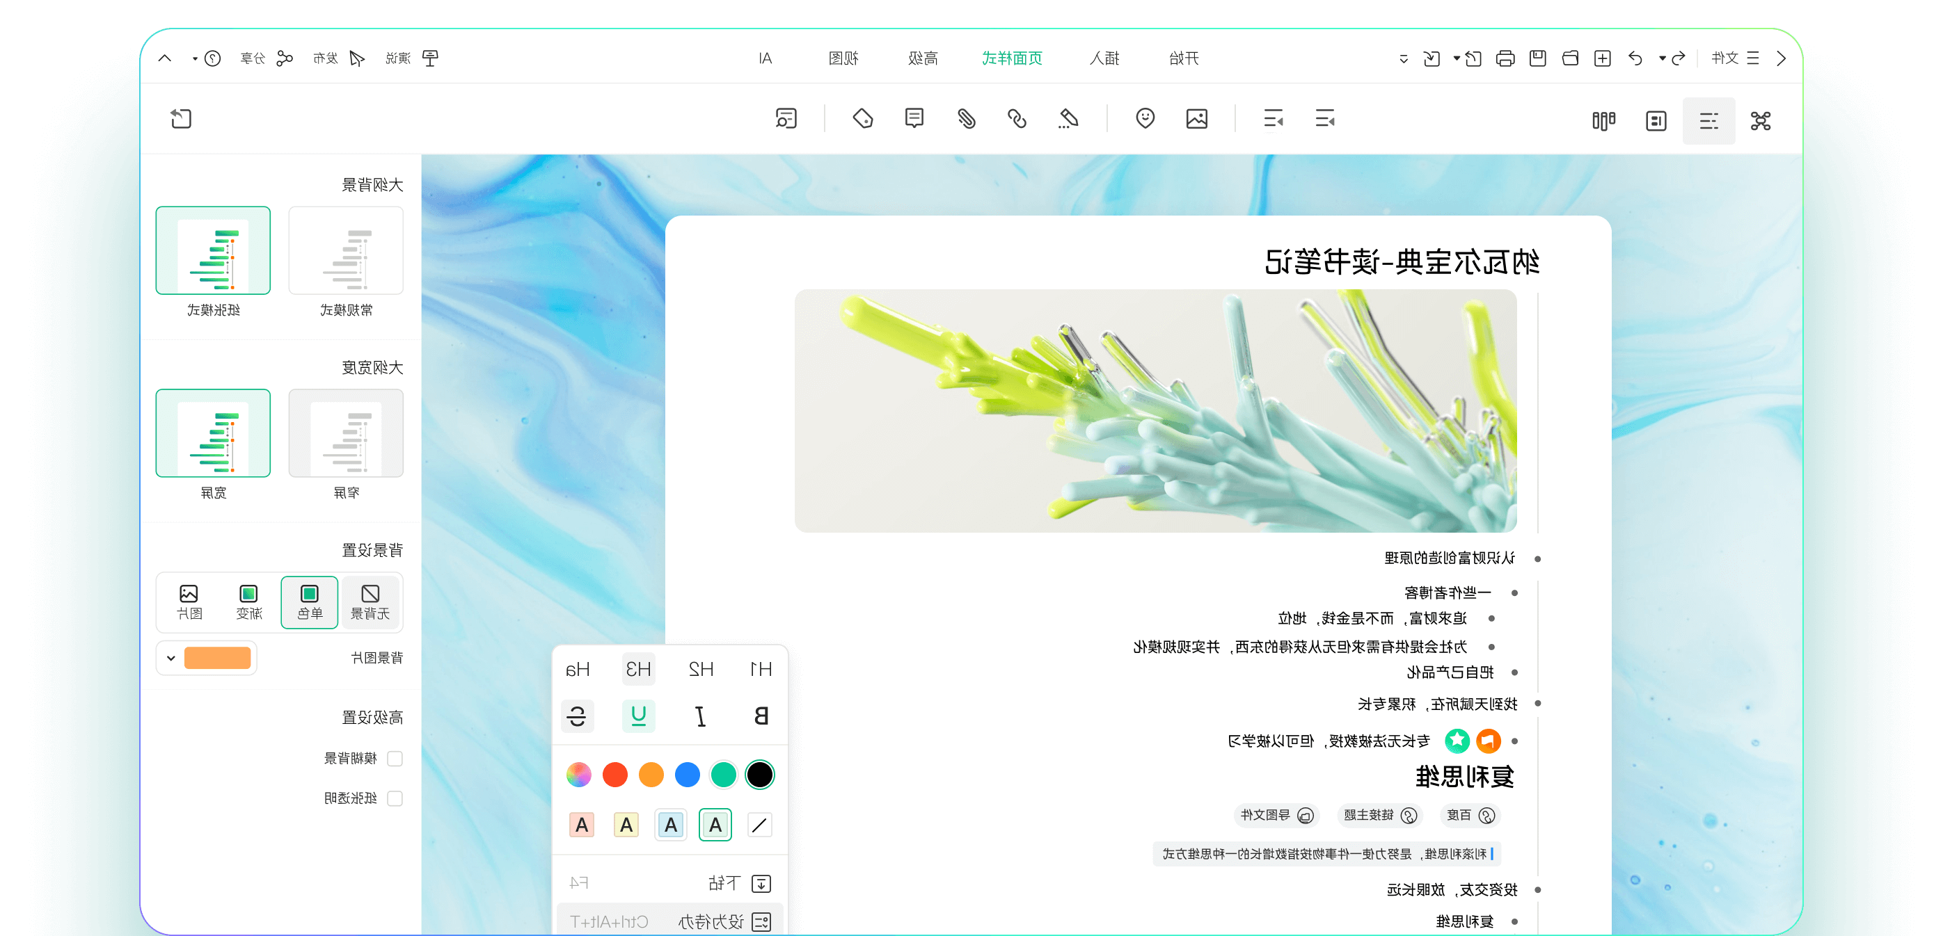Click the export file icon
The width and height of the screenshot is (1943, 936).
[1473, 58]
